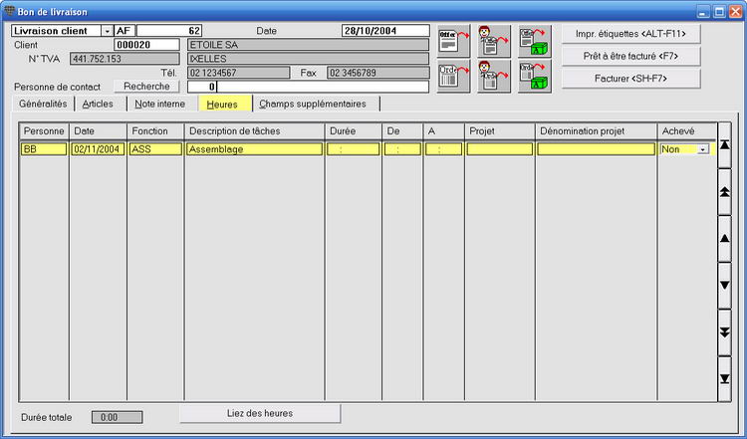Click the N° TVA value 441.752.153
The image size is (747, 439).
coord(124,59)
